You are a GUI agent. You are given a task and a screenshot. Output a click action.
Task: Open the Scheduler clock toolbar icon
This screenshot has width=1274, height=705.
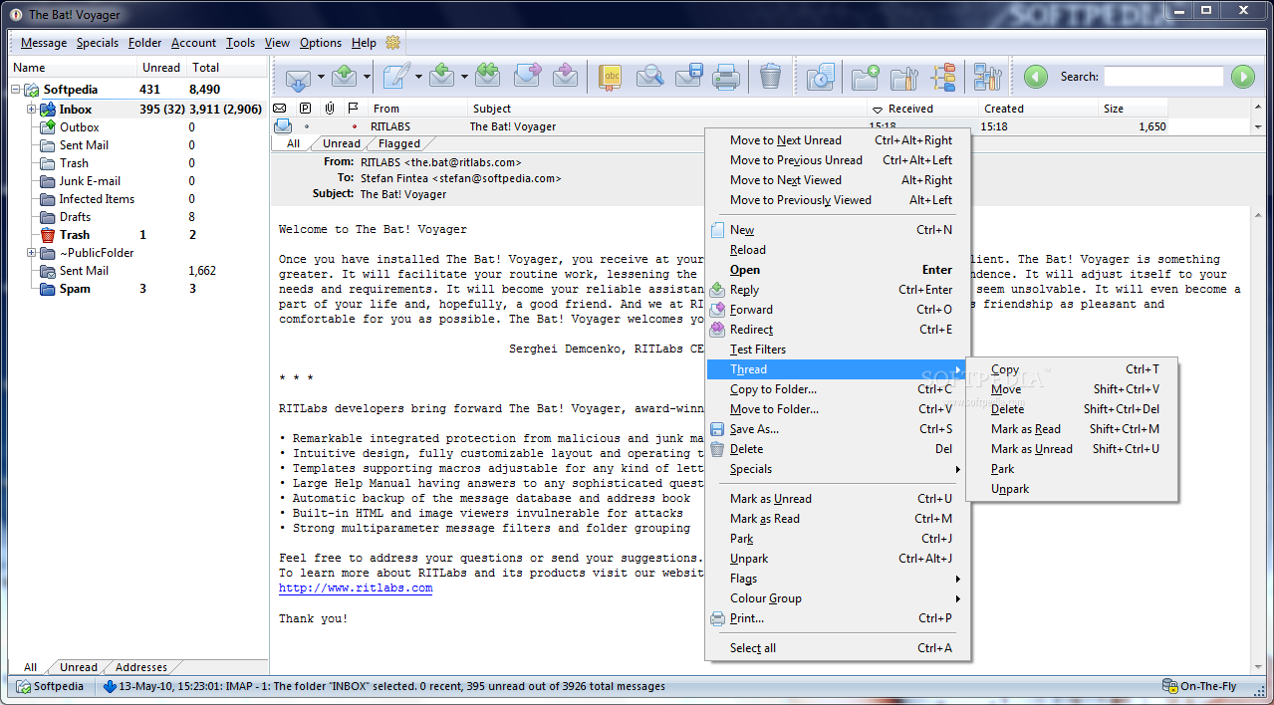pos(820,77)
